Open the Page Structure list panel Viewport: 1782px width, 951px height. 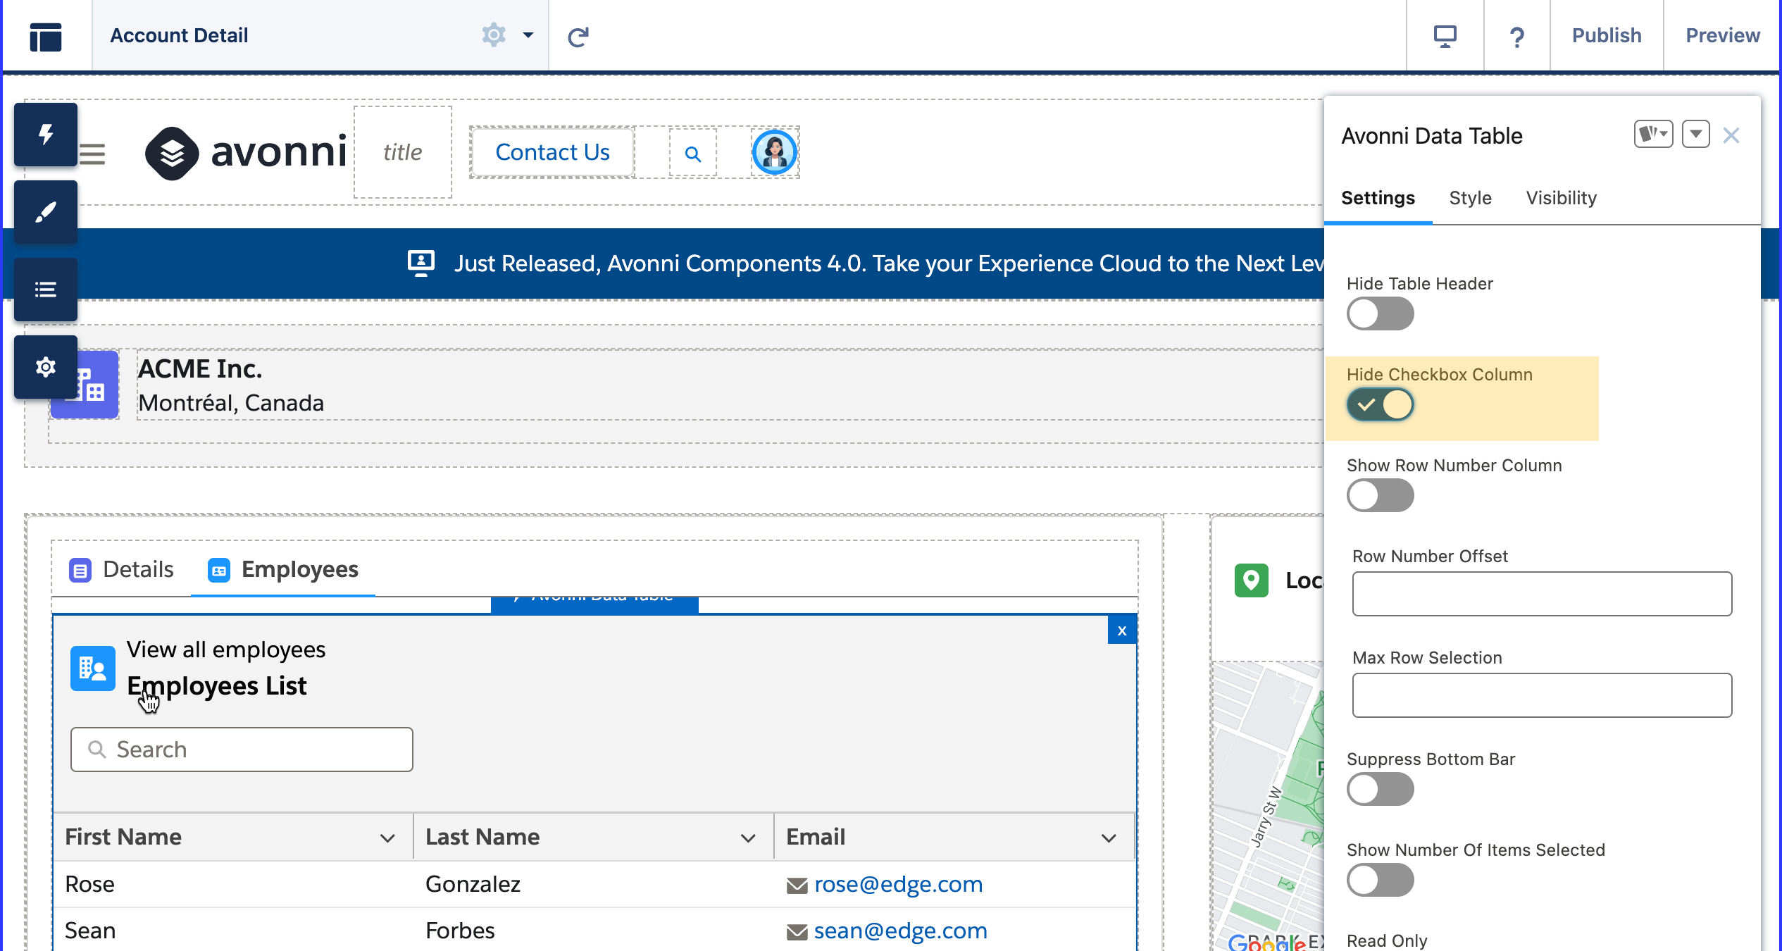click(x=46, y=290)
